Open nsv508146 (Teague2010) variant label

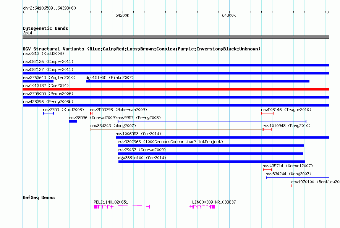coord(286,110)
